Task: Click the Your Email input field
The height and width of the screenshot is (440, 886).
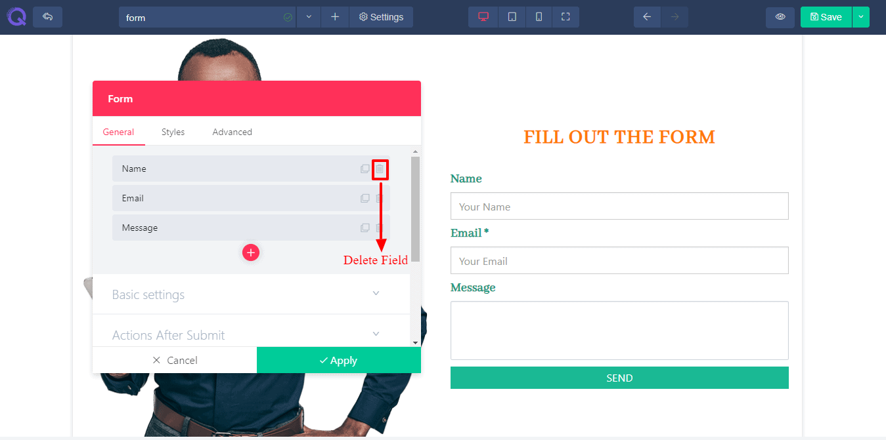Action: [x=619, y=260]
